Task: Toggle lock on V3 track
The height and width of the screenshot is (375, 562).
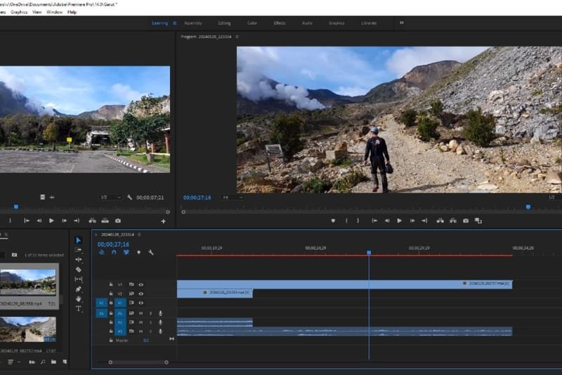Action: [x=111, y=284]
